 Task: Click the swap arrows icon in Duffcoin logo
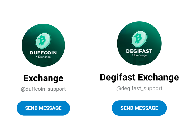[37, 57]
